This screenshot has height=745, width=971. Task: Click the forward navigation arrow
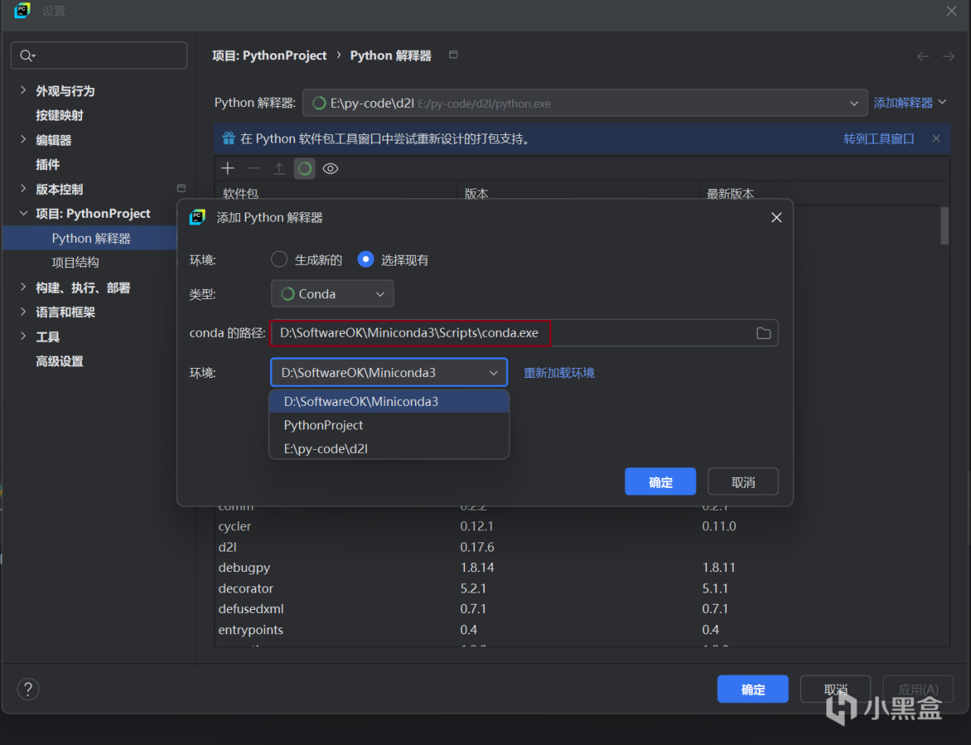point(948,56)
